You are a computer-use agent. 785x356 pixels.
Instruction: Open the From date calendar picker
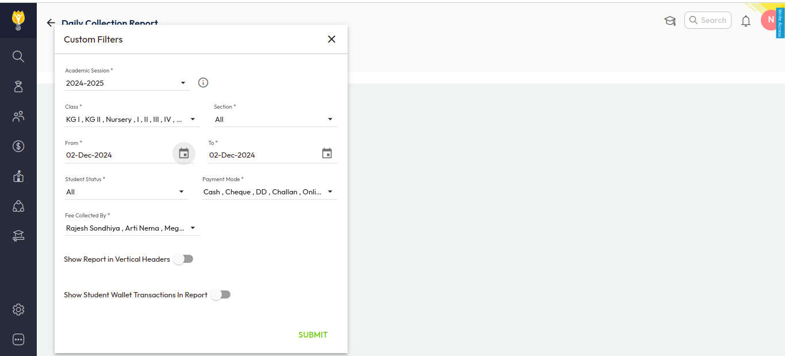point(184,154)
